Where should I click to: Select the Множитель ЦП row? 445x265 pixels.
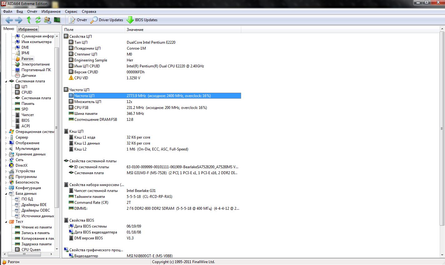click(x=155, y=102)
